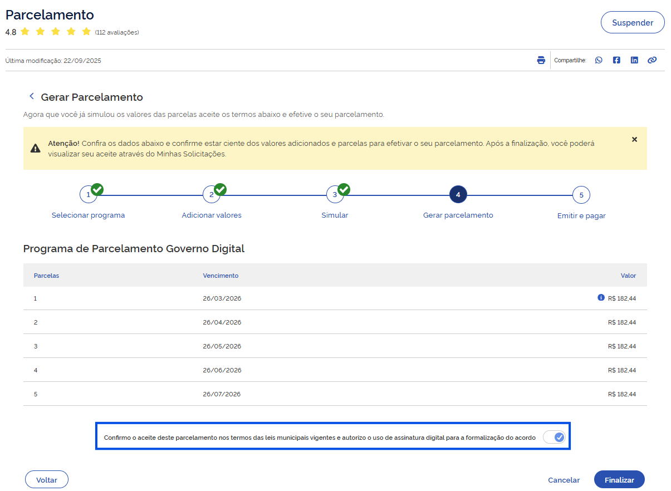Return to the Simular step

(335, 203)
